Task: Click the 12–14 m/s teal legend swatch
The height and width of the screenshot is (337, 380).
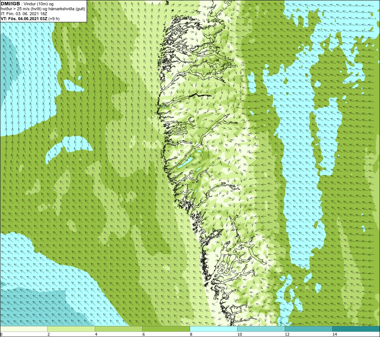Action: click(309, 329)
